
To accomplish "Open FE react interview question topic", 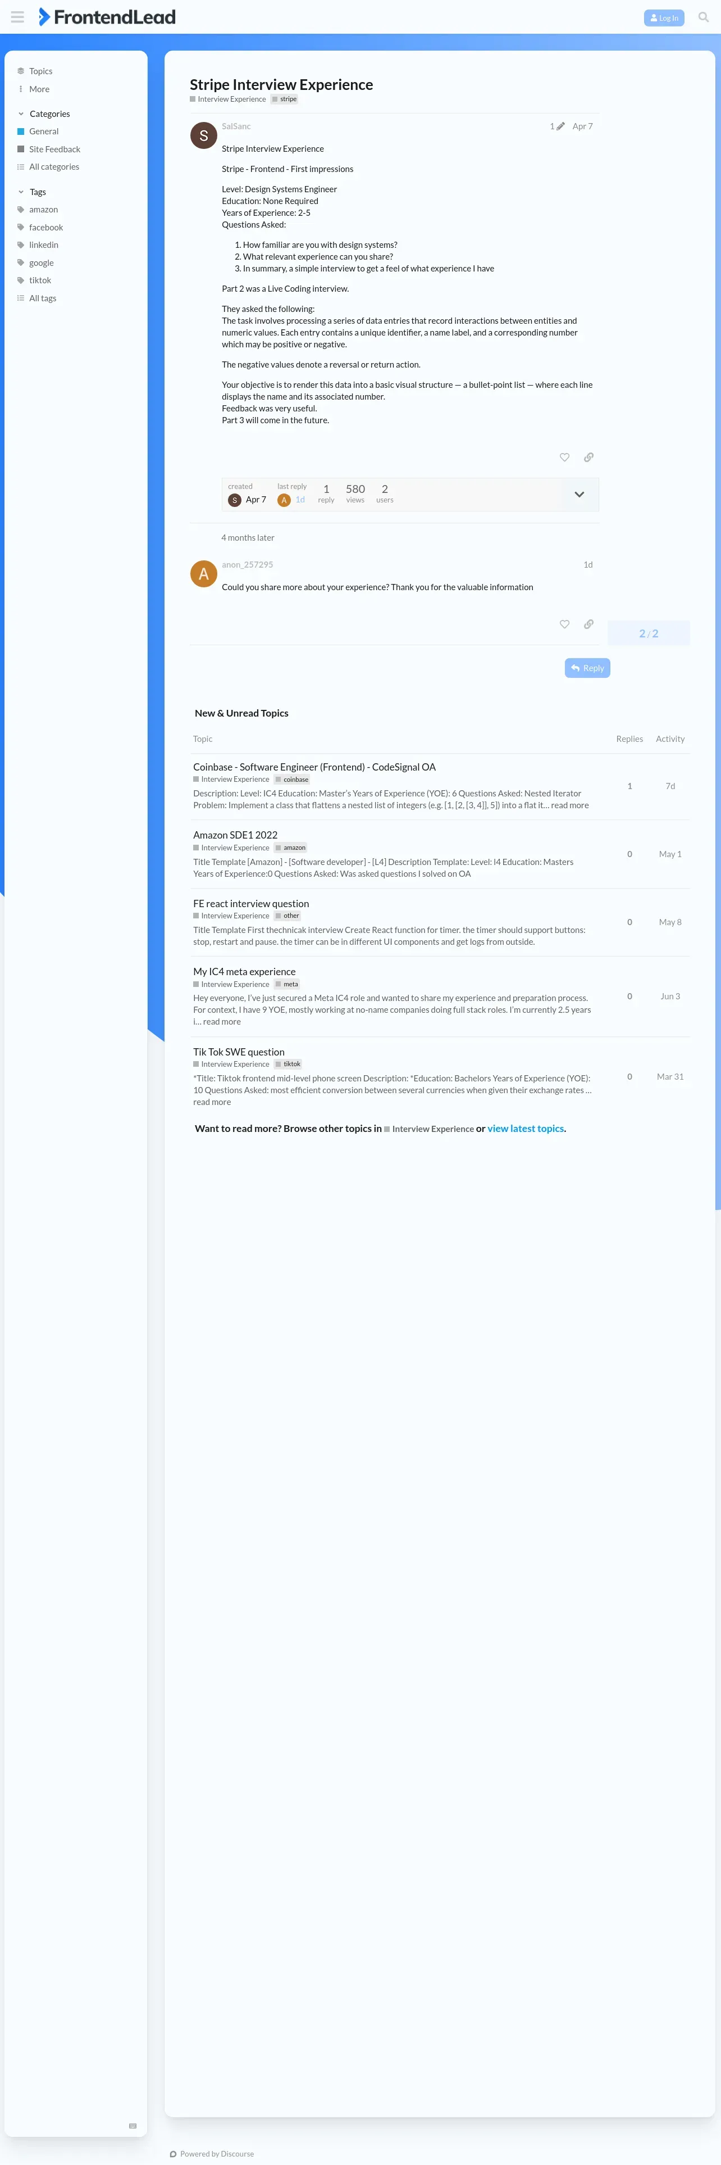I will point(251,903).
